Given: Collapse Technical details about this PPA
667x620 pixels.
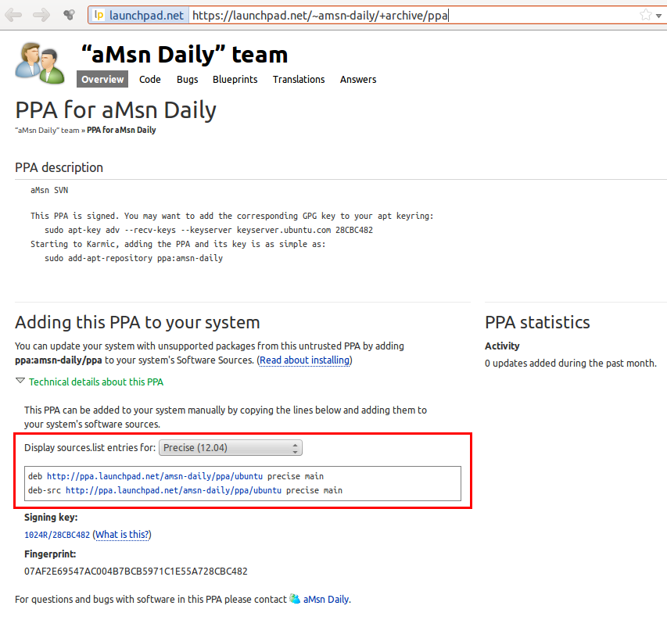Looking at the screenshot, I should tap(95, 382).
